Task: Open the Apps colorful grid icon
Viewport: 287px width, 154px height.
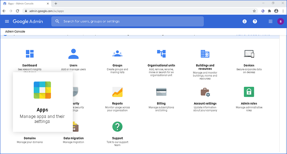Action: (42, 90)
